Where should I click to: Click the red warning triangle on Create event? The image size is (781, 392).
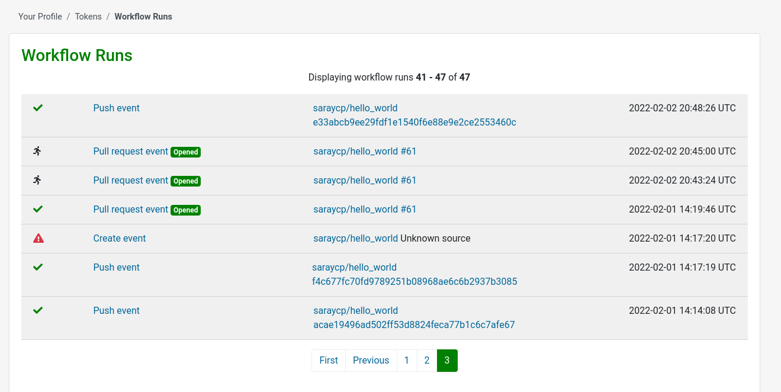38,238
